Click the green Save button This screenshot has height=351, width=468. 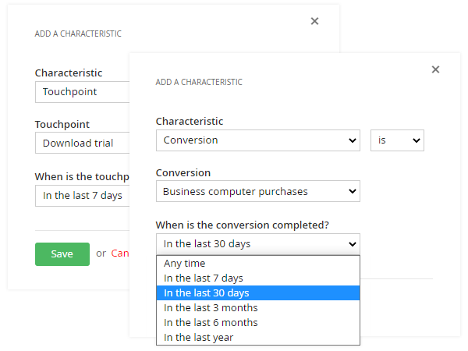point(62,254)
